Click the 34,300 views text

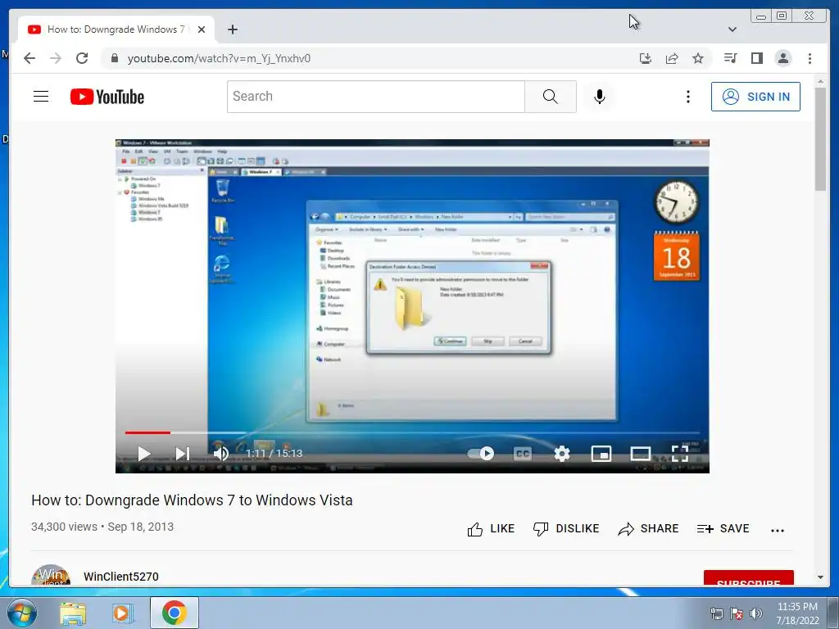click(x=64, y=527)
